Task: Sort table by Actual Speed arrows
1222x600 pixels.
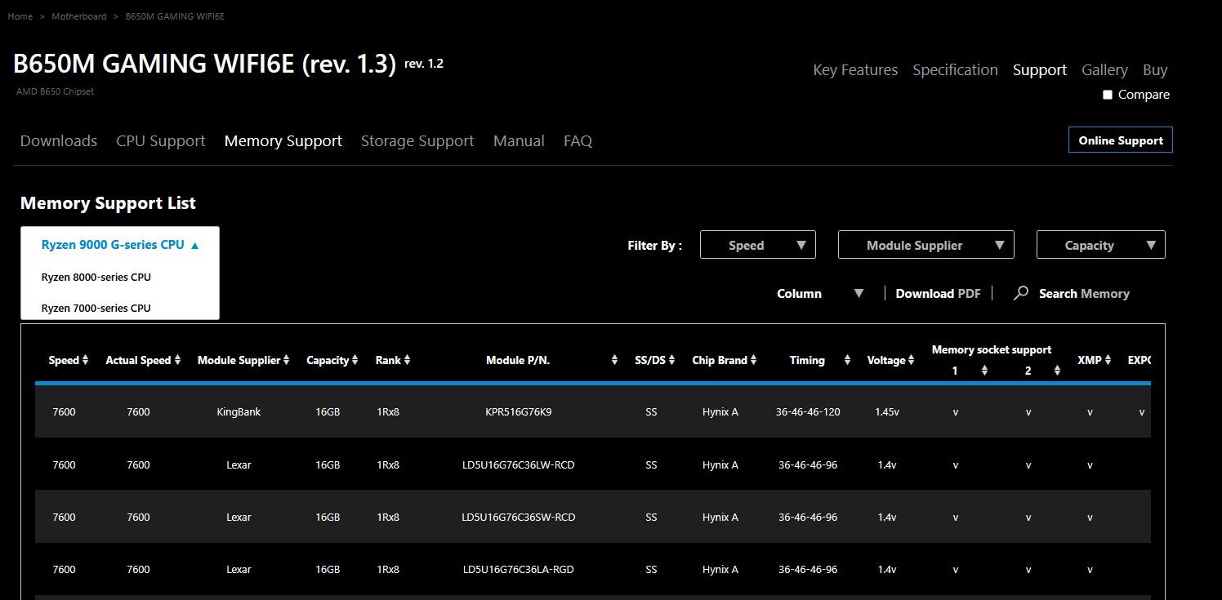Action: point(177,360)
